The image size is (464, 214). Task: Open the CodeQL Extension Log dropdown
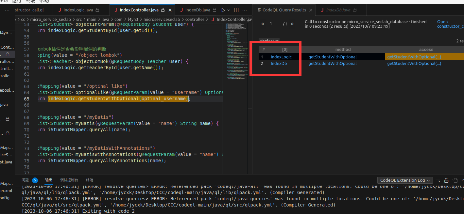coord(405,180)
